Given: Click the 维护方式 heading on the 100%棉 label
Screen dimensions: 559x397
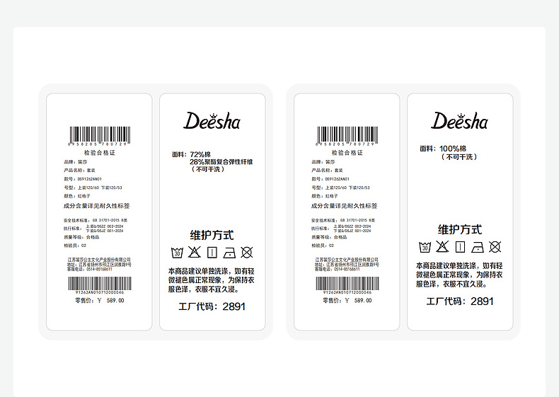Looking at the screenshot, I should (x=460, y=230).
